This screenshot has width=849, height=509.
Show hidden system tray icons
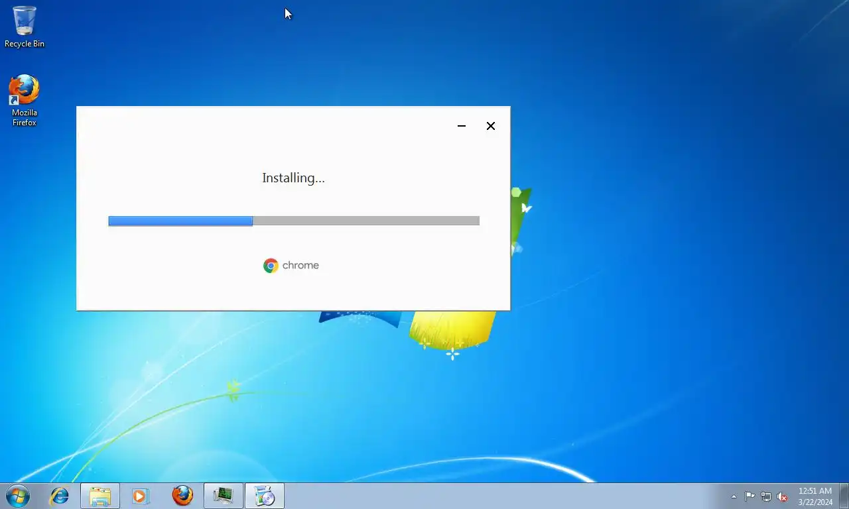(x=734, y=496)
